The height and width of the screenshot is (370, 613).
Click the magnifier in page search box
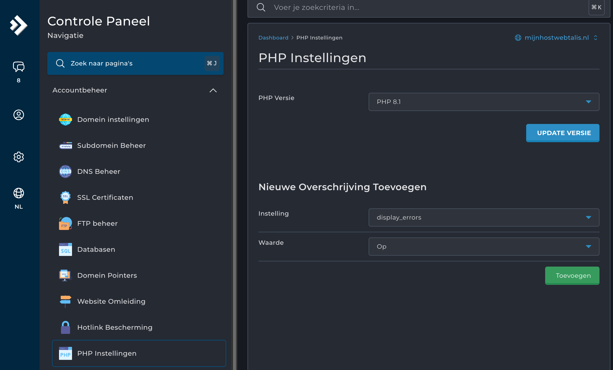60,63
